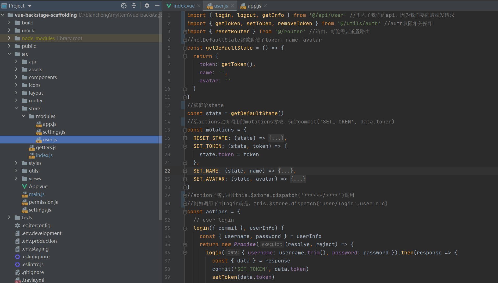Click the collapsed {...} placeholder after SET_AVATAR
This screenshot has width=498, height=283.
298,179
